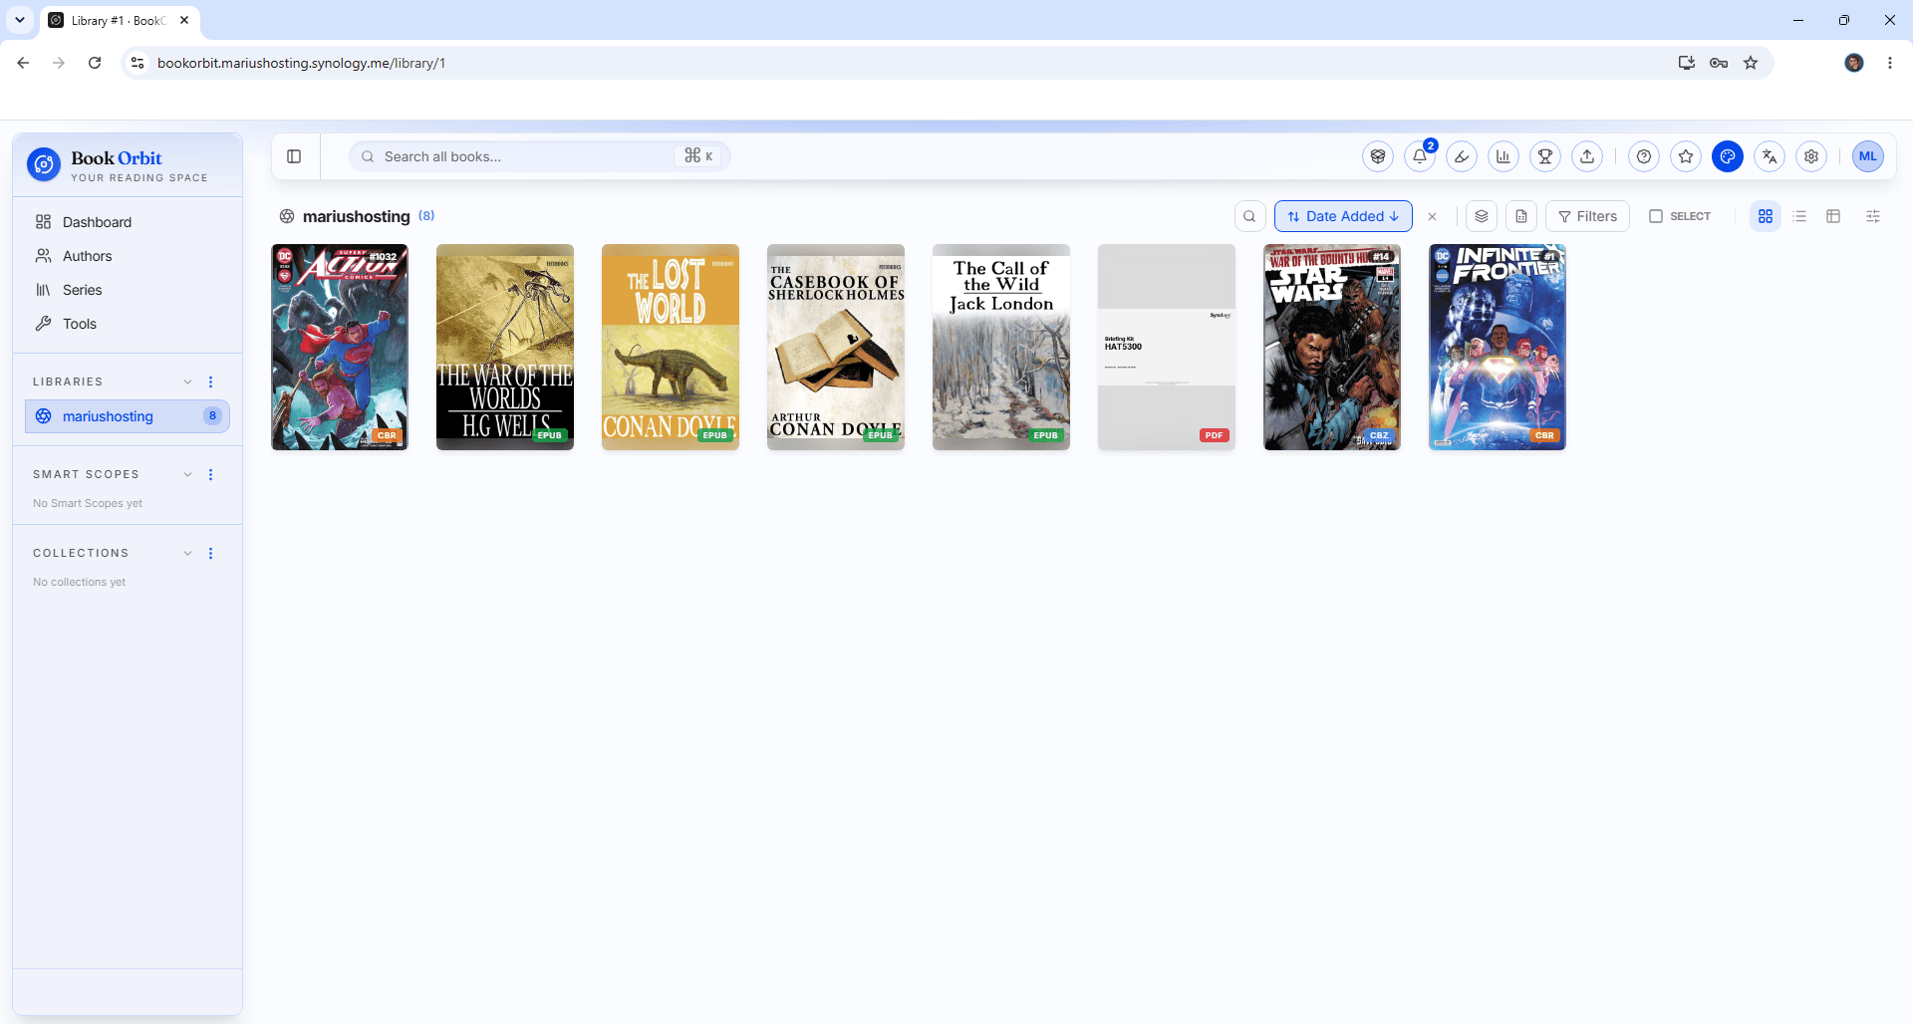Viewport: 1913px width, 1024px height.
Task: Collapse the Smart Scopes section chevron
Action: pyautogui.click(x=187, y=474)
